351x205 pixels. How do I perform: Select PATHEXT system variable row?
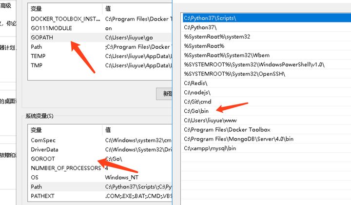tap(100, 196)
